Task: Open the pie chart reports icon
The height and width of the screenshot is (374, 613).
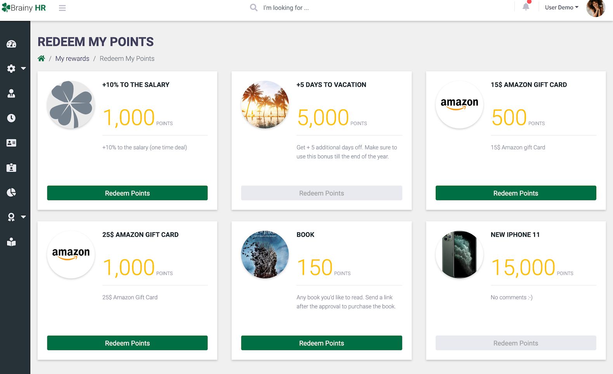Action: coord(11,193)
